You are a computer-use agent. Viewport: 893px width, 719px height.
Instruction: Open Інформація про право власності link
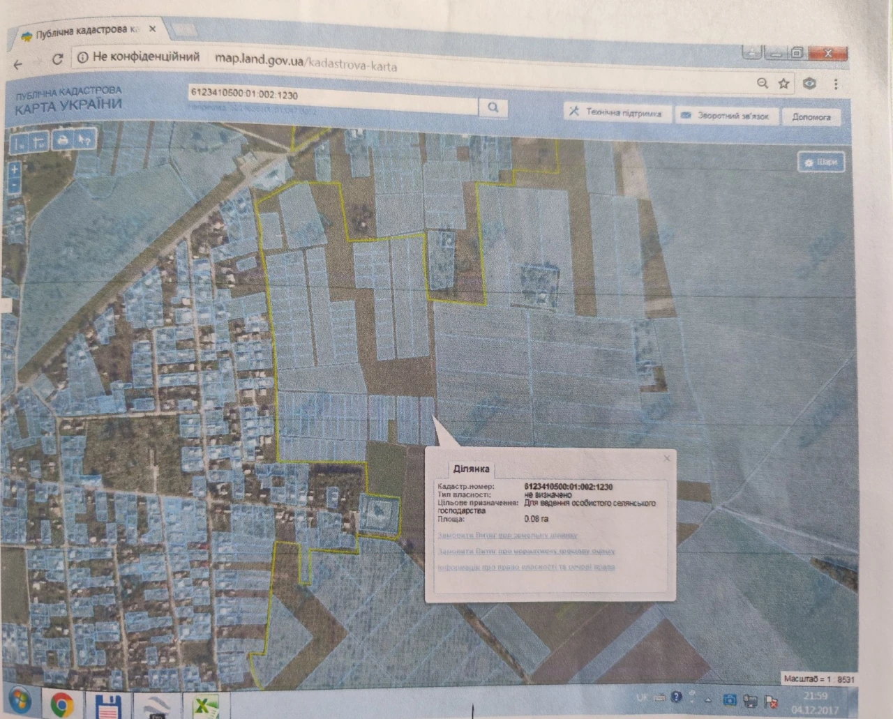point(526,567)
